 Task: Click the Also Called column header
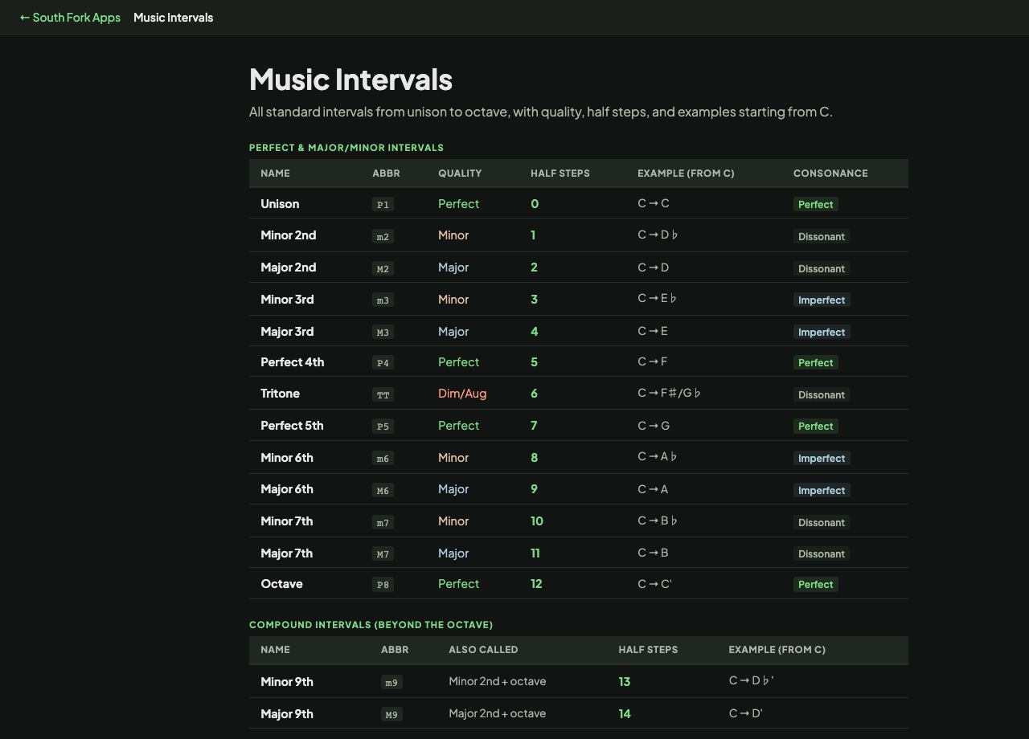483,650
